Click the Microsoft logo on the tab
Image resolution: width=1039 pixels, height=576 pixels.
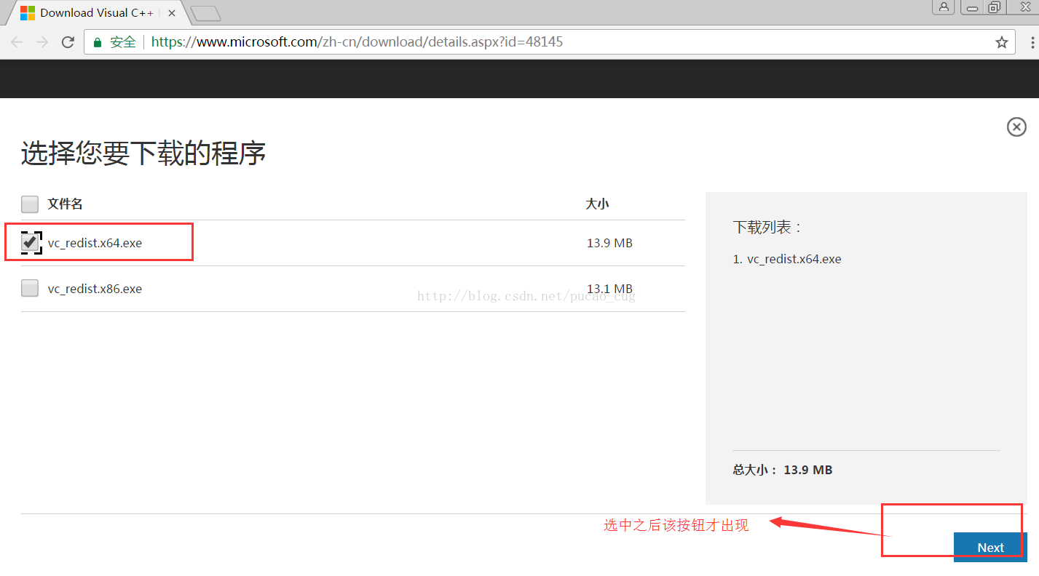pyautogui.click(x=28, y=13)
